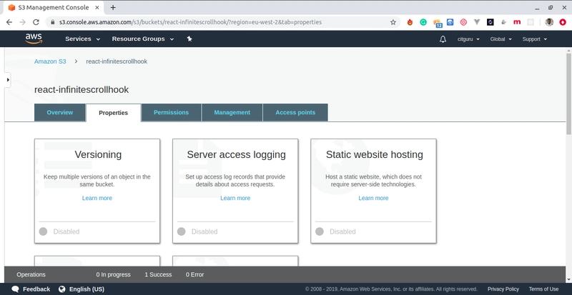
Task: Click the extension icon with badge 12
Action: tap(438, 23)
